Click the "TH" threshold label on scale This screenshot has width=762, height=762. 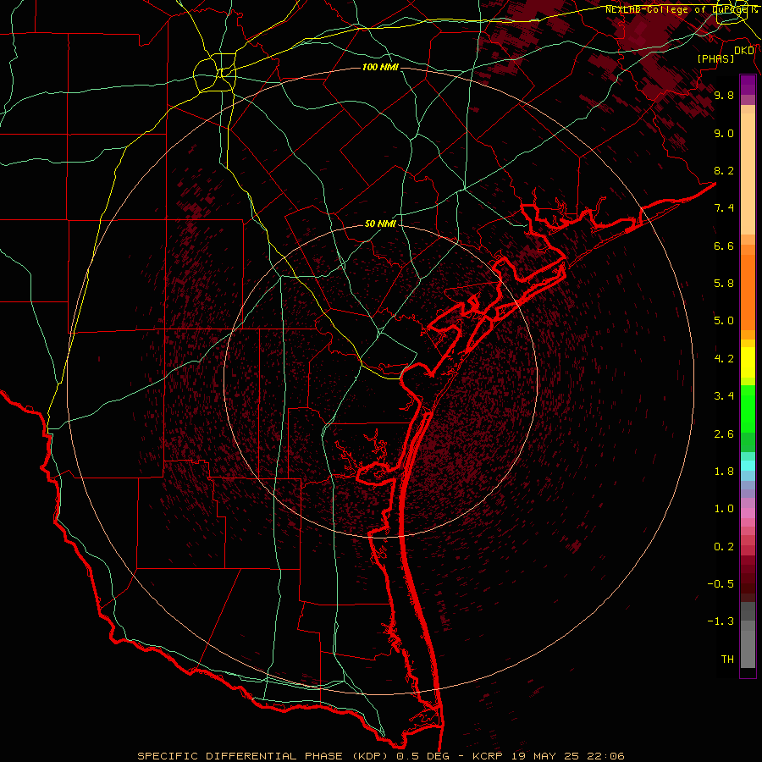point(727,660)
